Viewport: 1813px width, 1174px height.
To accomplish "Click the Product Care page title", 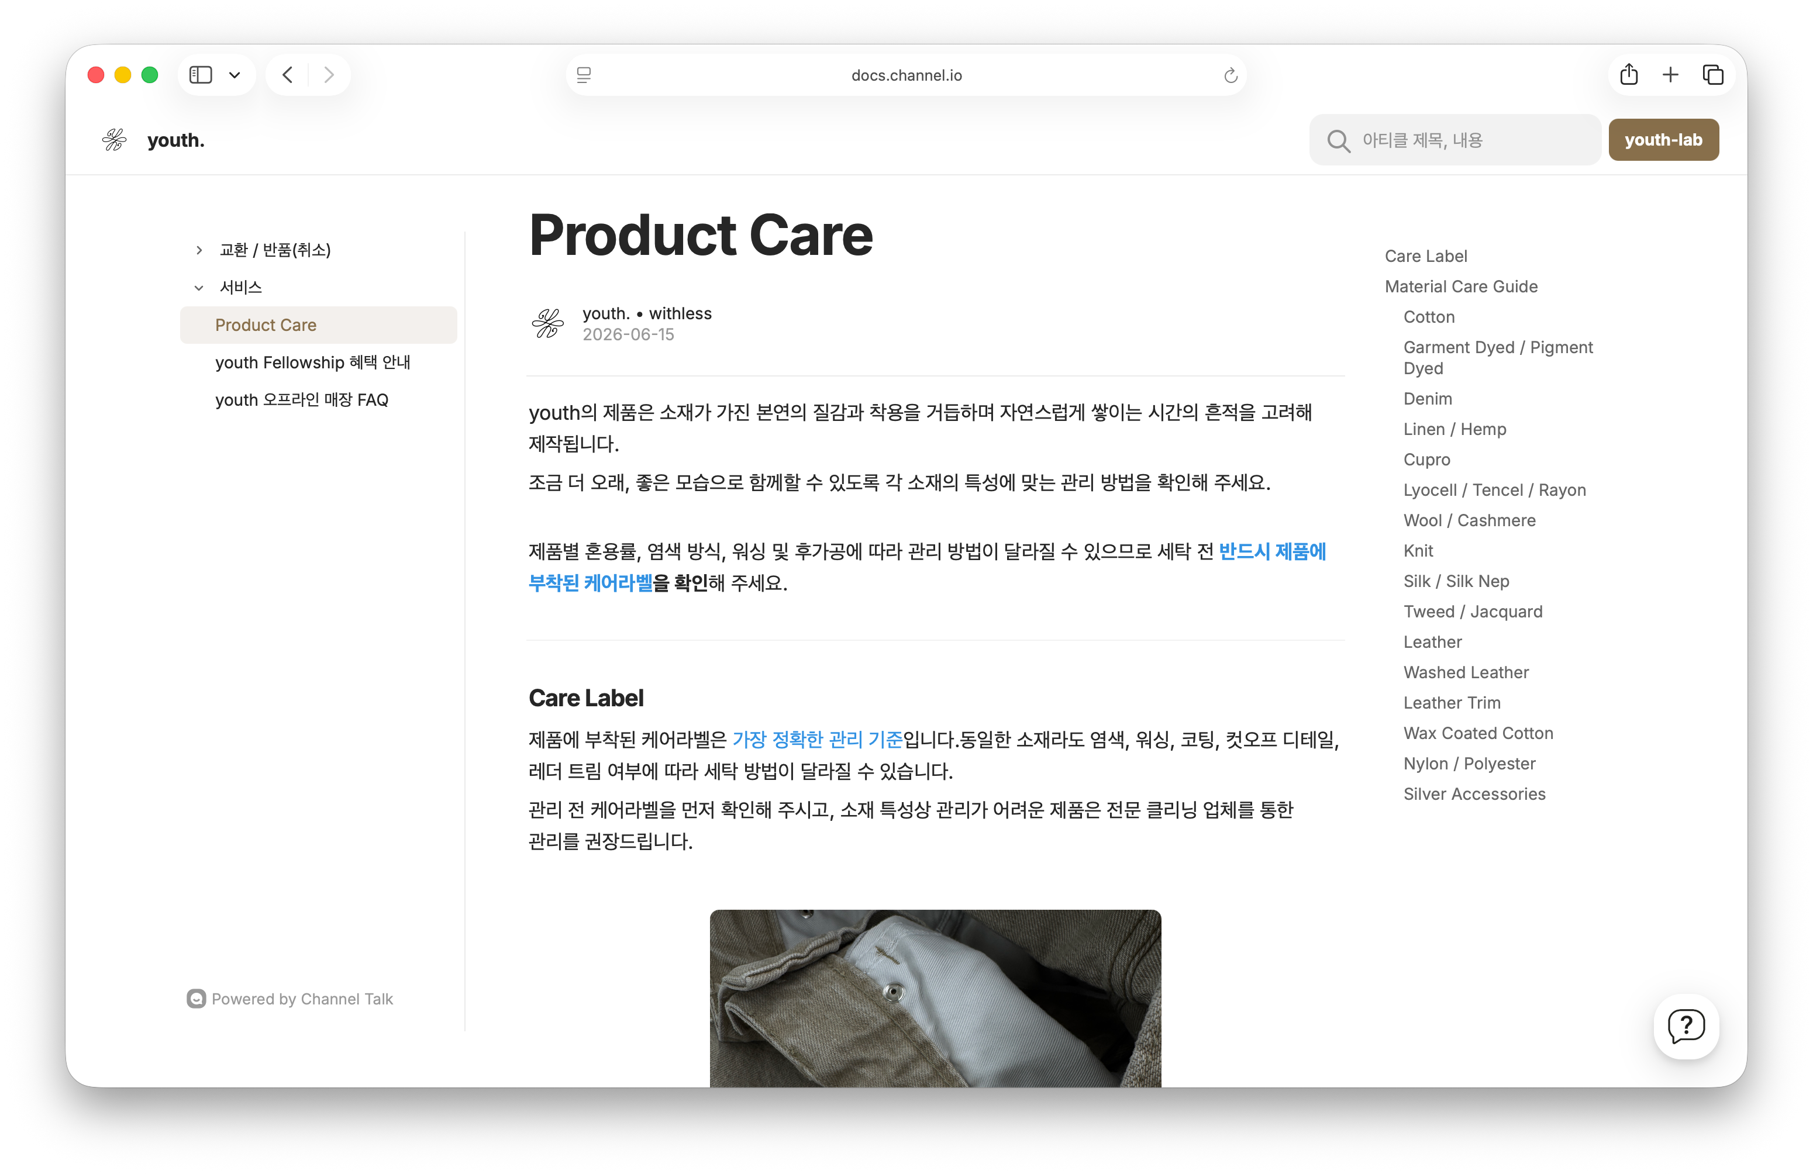I will [701, 234].
